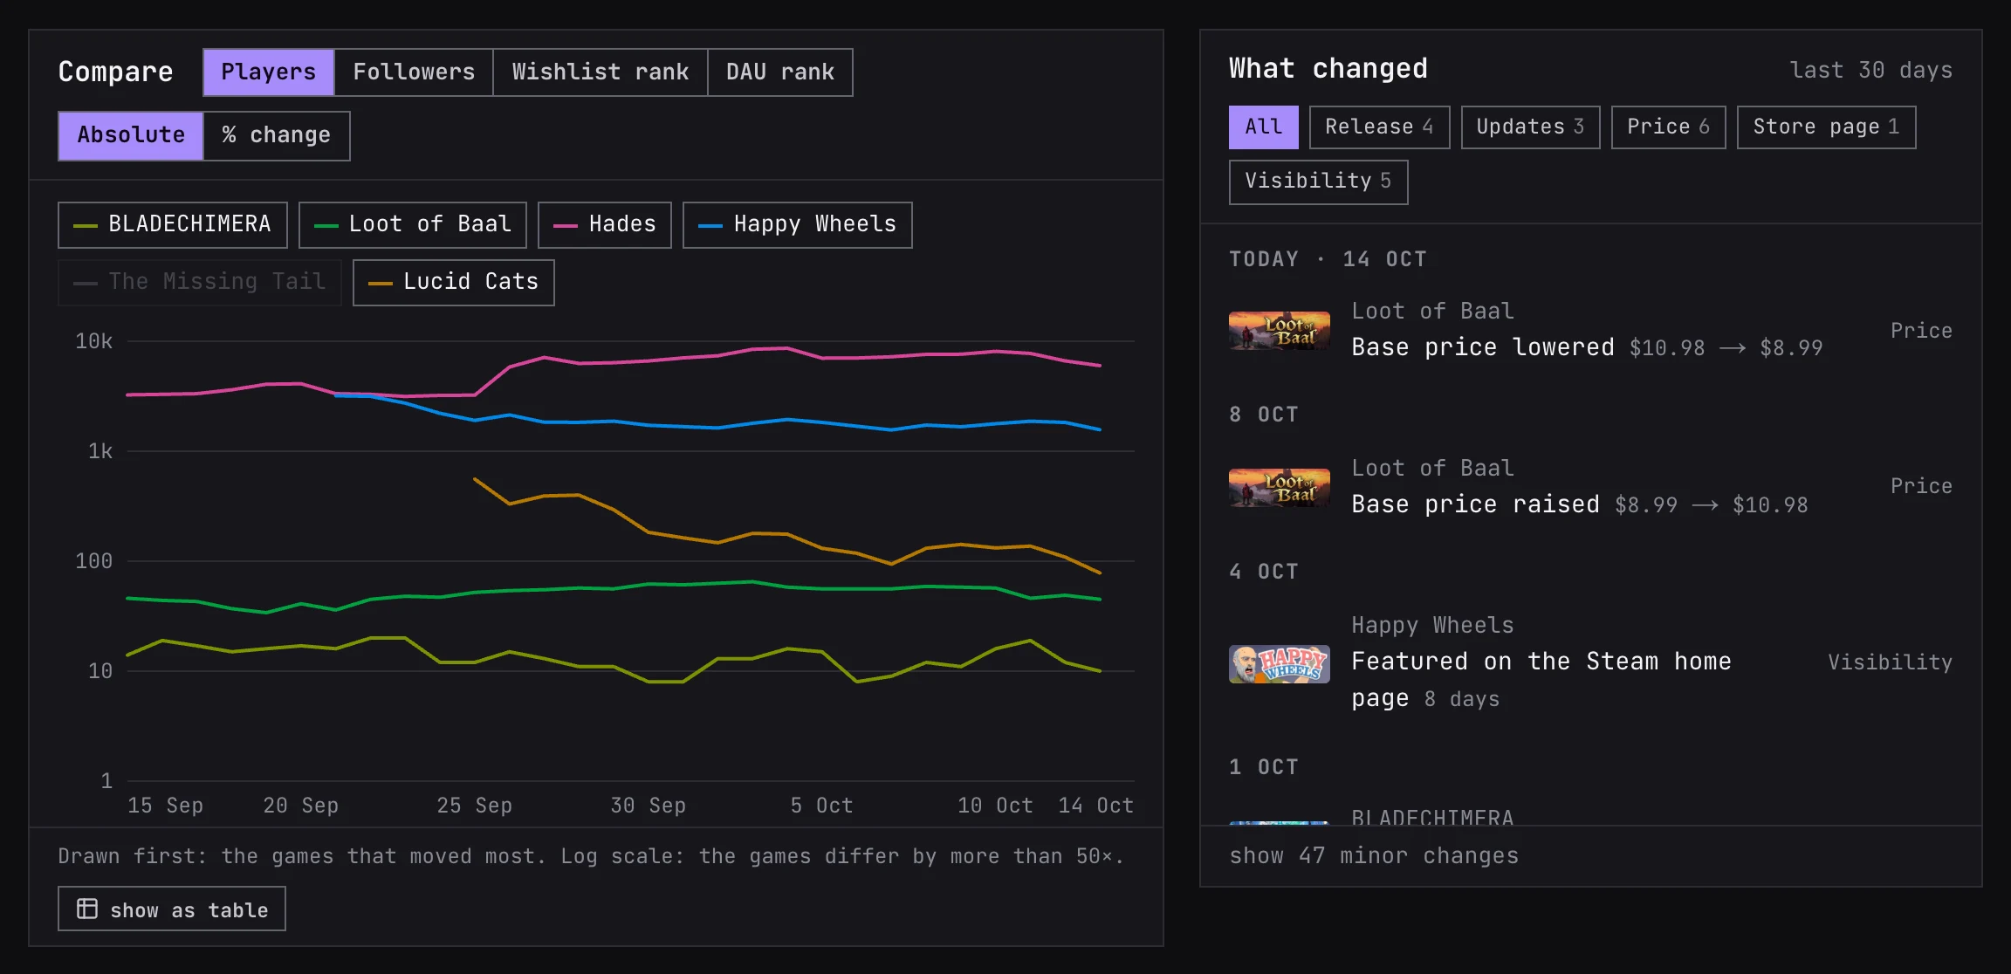Click the Compare heading
The image size is (2011, 974).
coord(115,72)
